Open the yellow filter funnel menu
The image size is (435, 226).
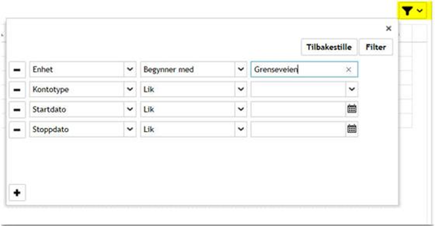pos(412,11)
